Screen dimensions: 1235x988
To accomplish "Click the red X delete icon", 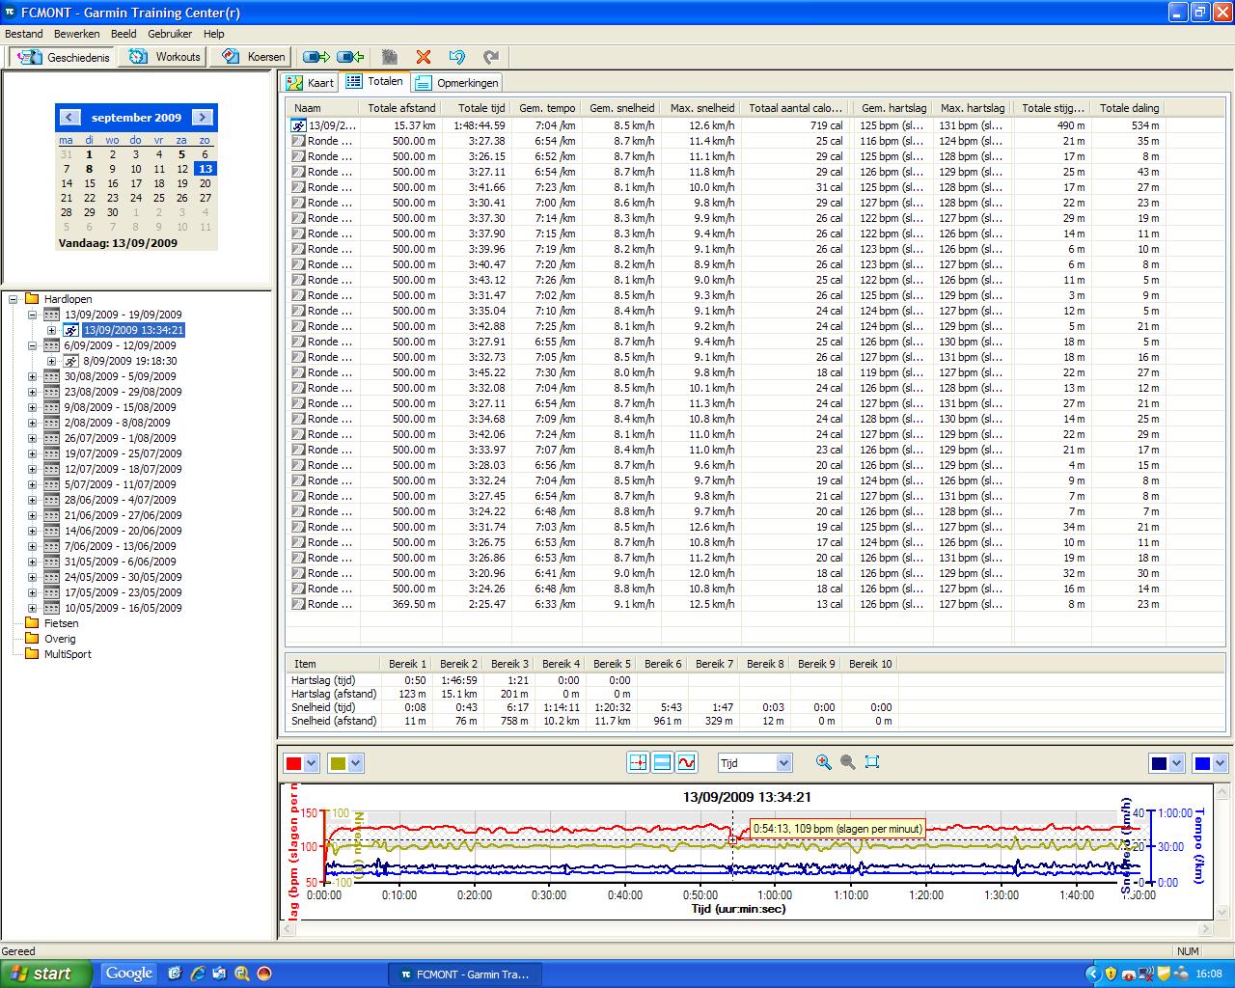I will [x=423, y=57].
